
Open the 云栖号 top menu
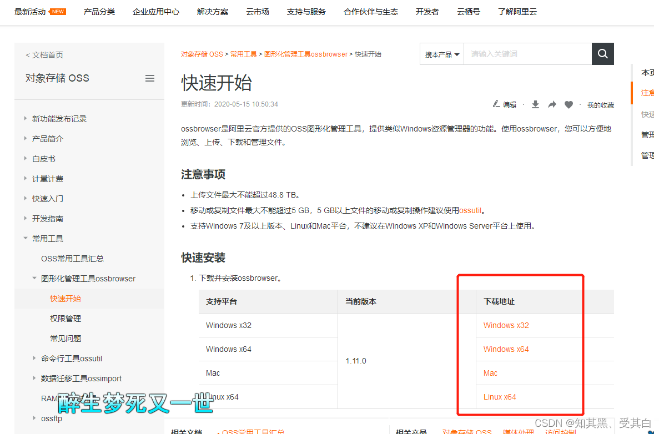click(x=468, y=12)
